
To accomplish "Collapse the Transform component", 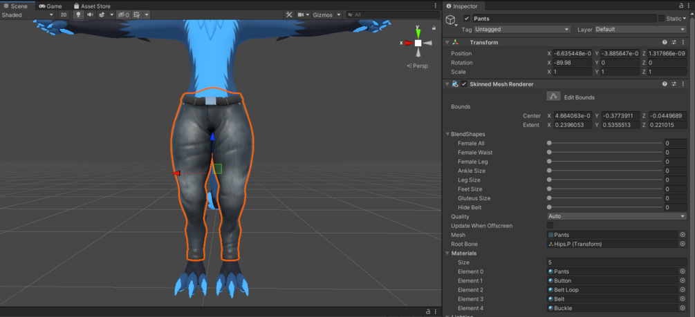I will (x=447, y=43).
